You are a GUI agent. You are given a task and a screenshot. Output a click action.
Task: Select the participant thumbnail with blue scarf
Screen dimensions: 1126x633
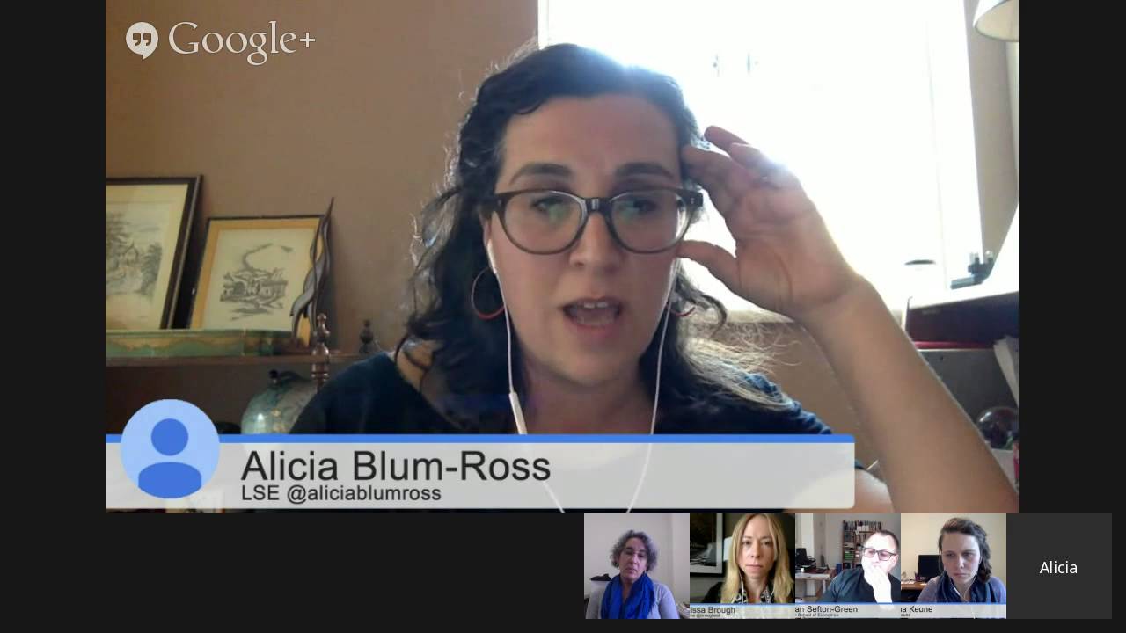[x=637, y=566]
